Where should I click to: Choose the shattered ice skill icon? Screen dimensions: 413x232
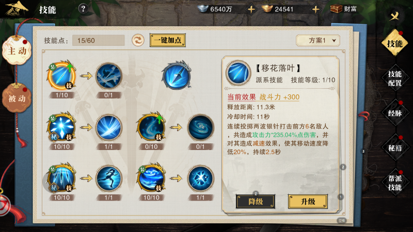200,178
